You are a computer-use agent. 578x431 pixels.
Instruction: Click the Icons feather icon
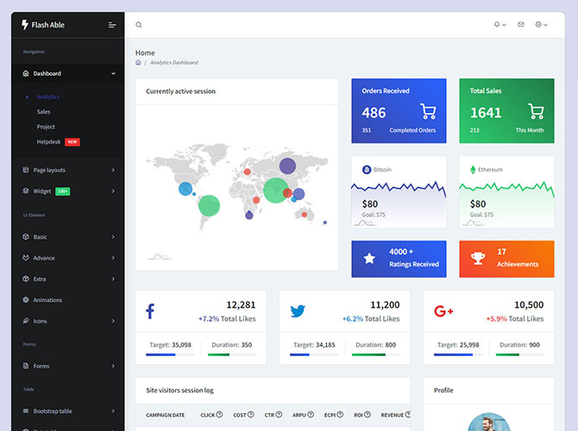click(x=25, y=321)
